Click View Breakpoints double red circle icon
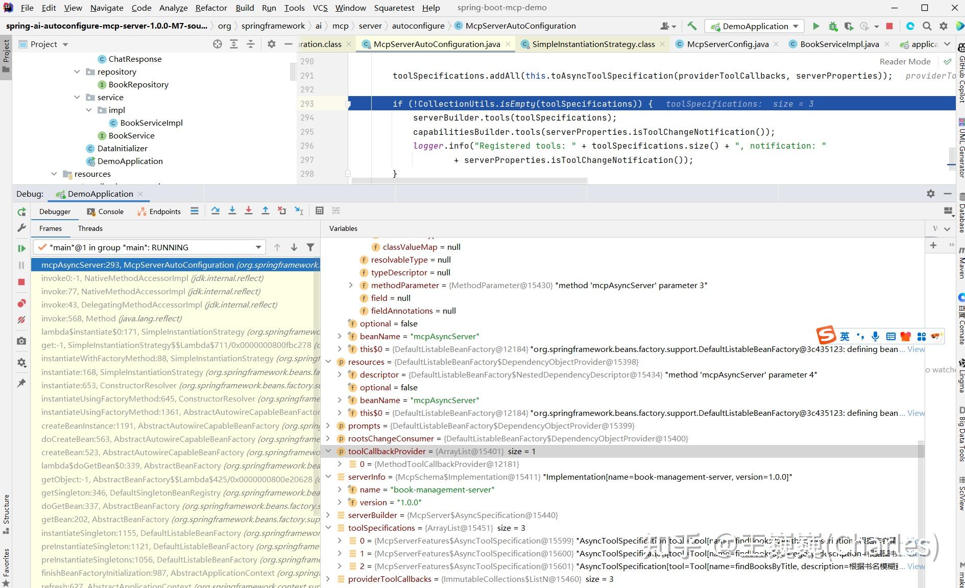This screenshot has width=965, height=588. [x=21, y=303]
